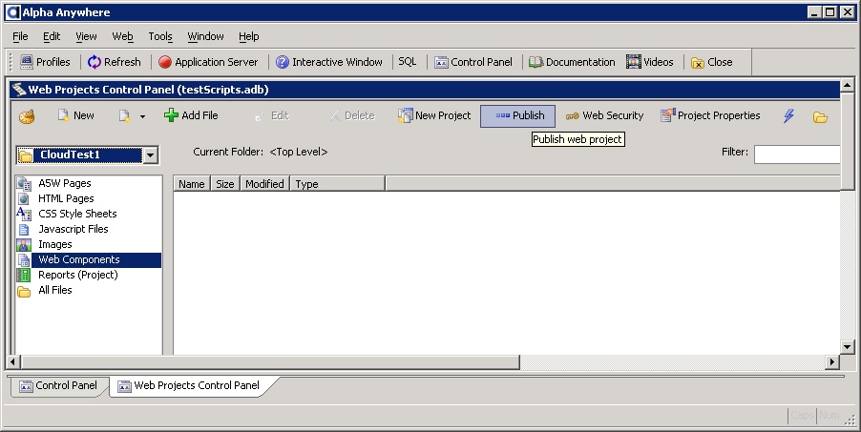Click the greyed Edit button
861x432 pixels.
point(271,115)
